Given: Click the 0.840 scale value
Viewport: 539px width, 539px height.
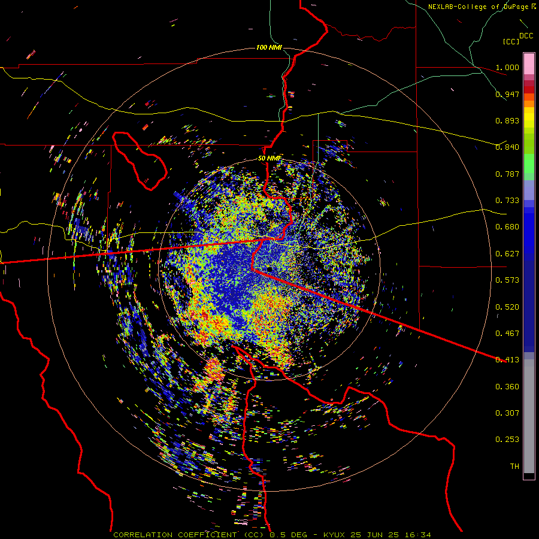Looking at the screenshot, I should pyautogui.click(x=507, y=147).
